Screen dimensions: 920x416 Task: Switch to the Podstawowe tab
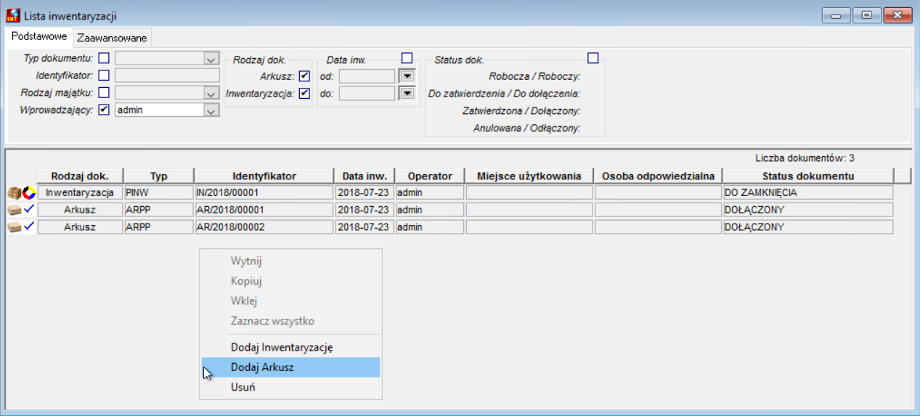coord(39,36)
